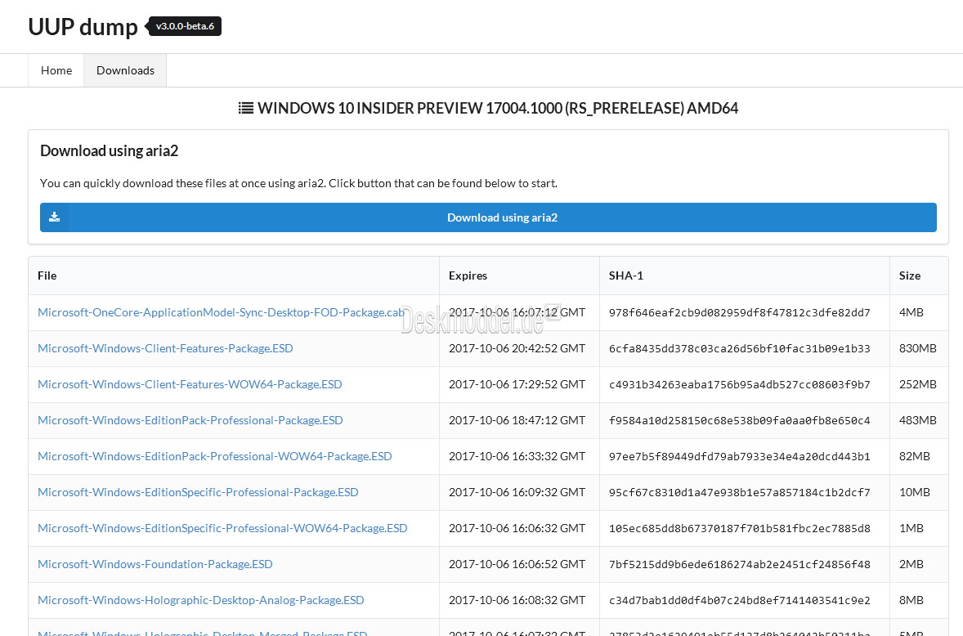The image size is (963, 636).
Task: Switch to the Downloads tab
Action: (125, 70)
